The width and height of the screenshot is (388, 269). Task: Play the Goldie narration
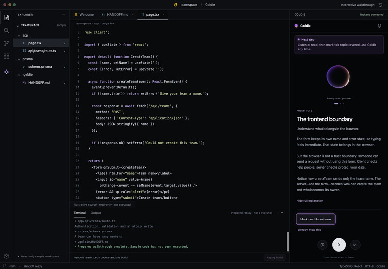point(339,245)
